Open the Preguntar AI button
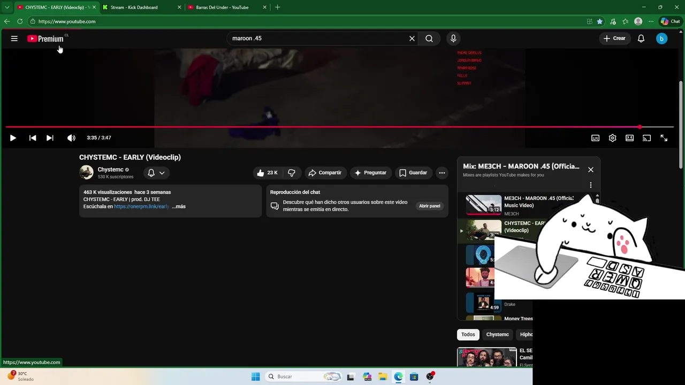Image resolution: width=685 pixels, height=385 pixels. click(x=370, y=173)
